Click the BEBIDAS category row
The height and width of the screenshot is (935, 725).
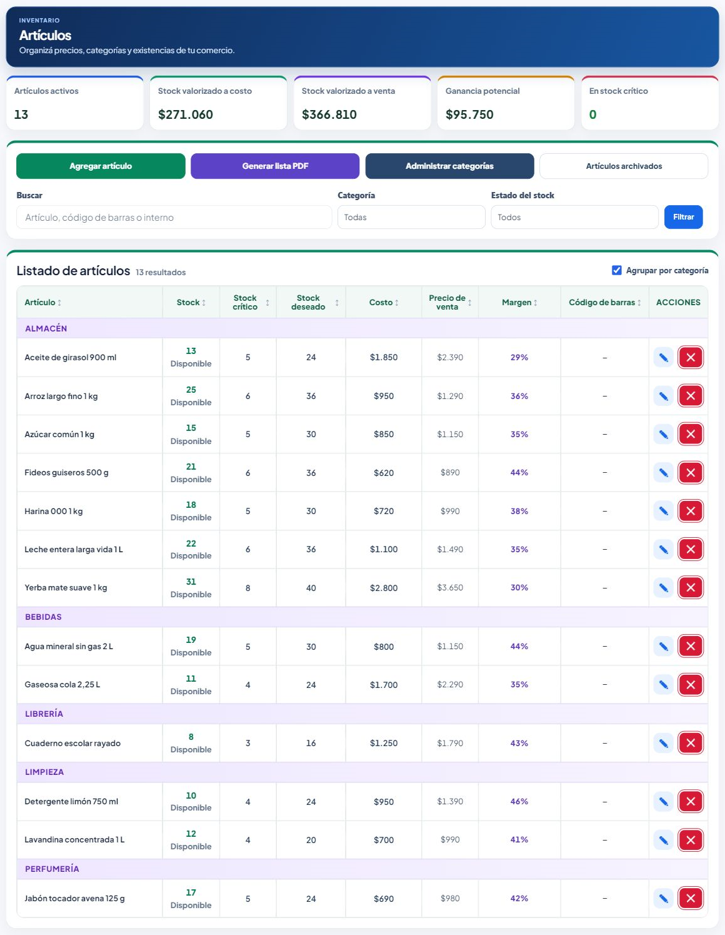pyautogui.click(x=362, y=617)
